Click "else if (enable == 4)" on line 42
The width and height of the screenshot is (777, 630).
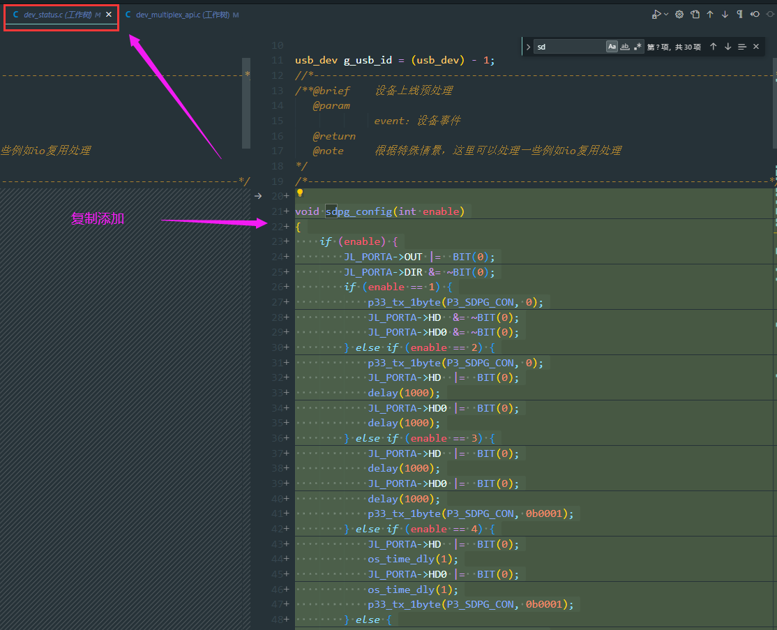418,529
